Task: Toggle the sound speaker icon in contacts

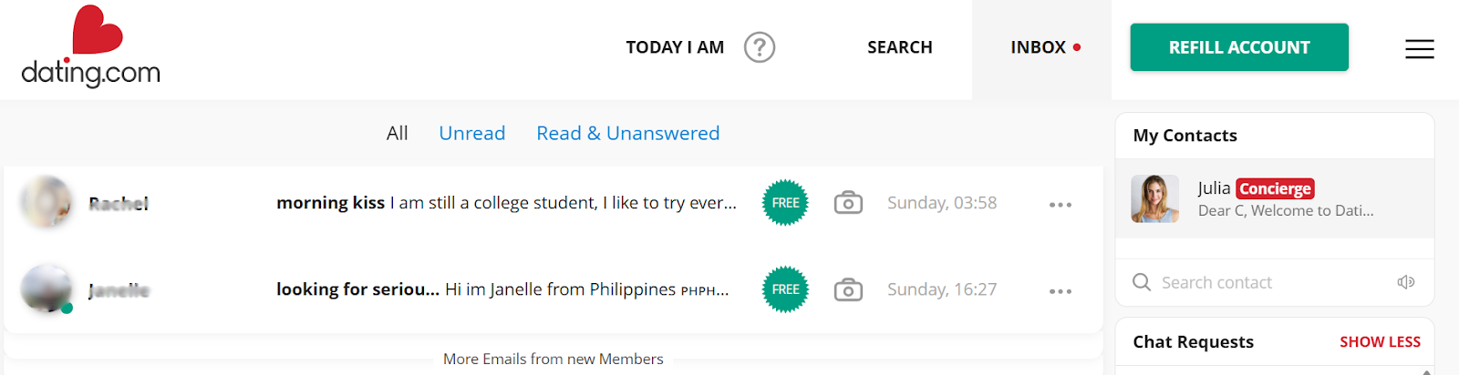Action: [x=1405, y=282]
